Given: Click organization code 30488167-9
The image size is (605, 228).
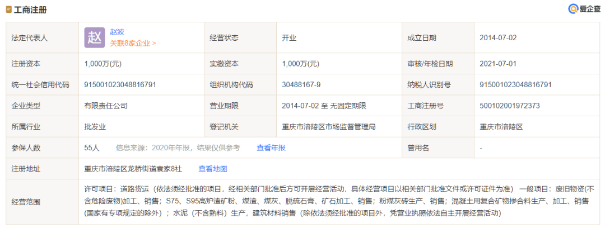Looking at the screenshot, I should point(301,85).
